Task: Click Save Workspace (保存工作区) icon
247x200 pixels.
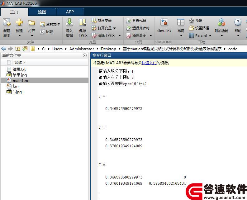Action: 83,22
